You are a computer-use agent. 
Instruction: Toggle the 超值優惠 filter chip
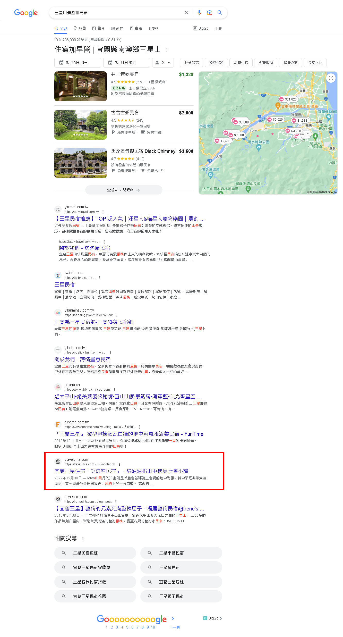tap(290, 63)
